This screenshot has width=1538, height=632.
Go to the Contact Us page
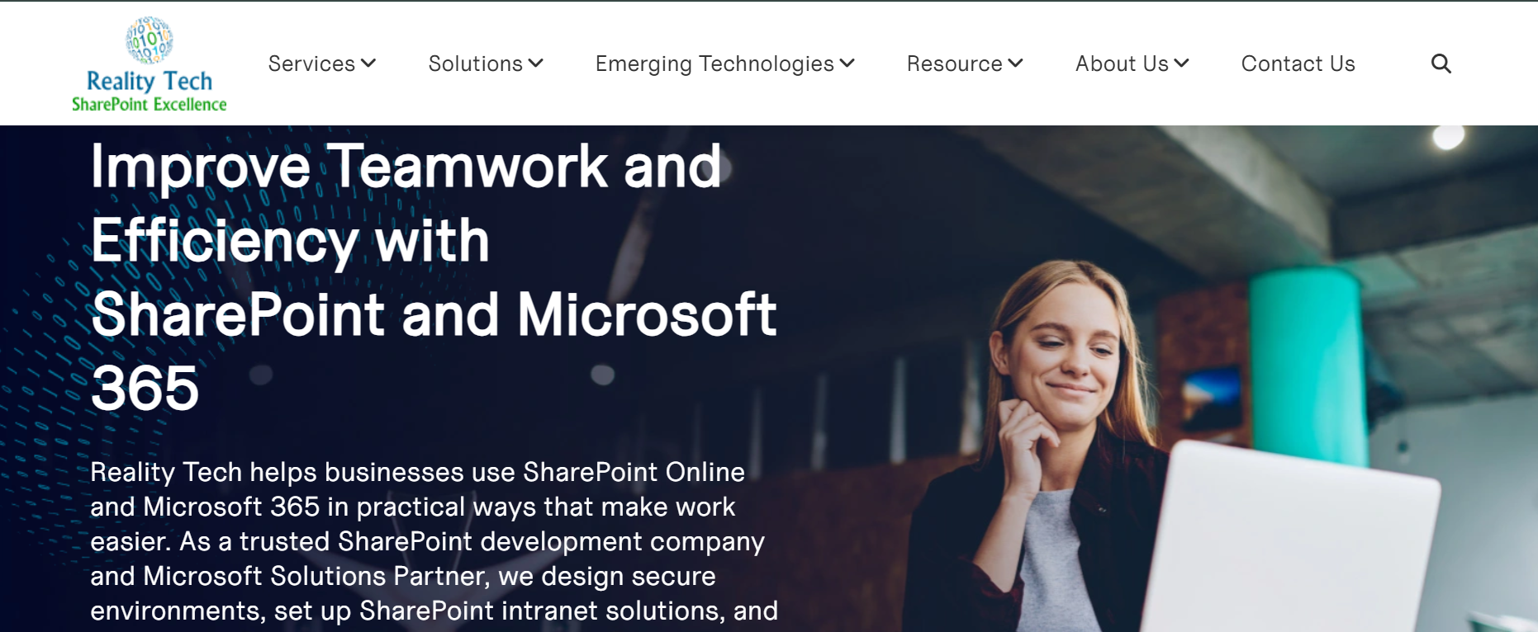[1298, 64]
